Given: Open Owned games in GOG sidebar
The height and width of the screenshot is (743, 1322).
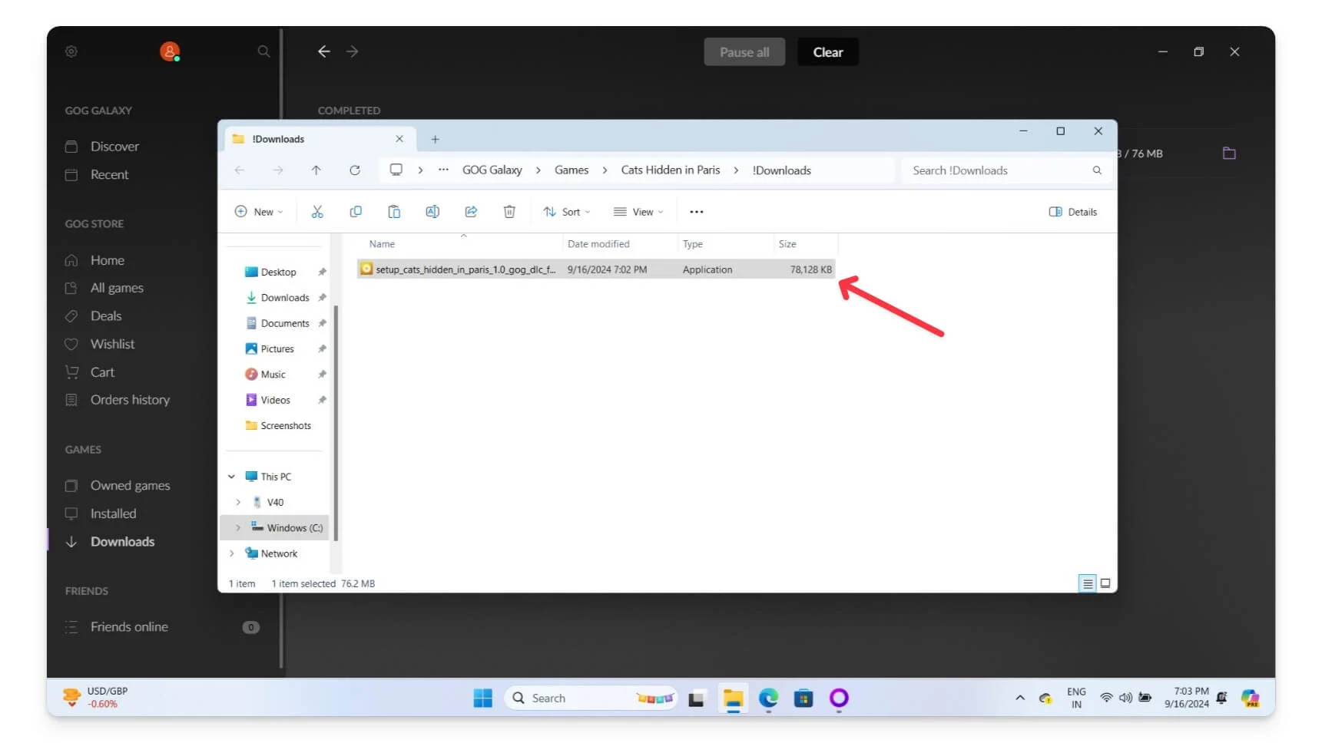Looking at the screenshot, I should (x=130, y=486).
